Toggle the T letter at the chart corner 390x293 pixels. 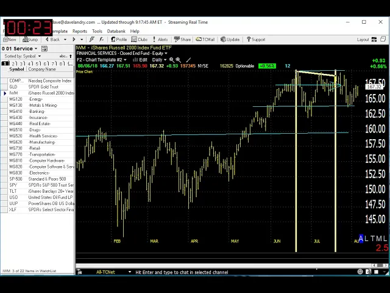coord(372,239)
